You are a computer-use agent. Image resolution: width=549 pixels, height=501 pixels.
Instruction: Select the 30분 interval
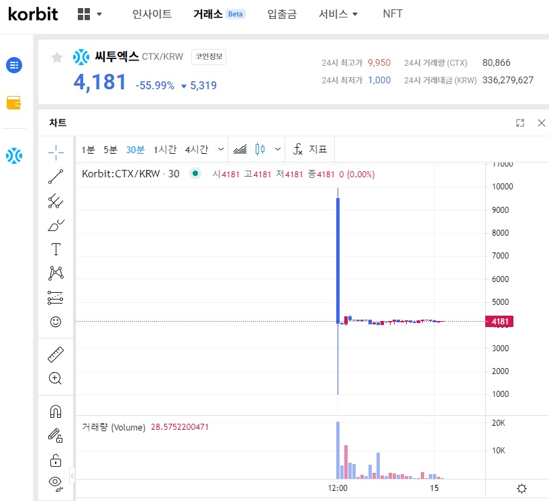pos(135,150)
